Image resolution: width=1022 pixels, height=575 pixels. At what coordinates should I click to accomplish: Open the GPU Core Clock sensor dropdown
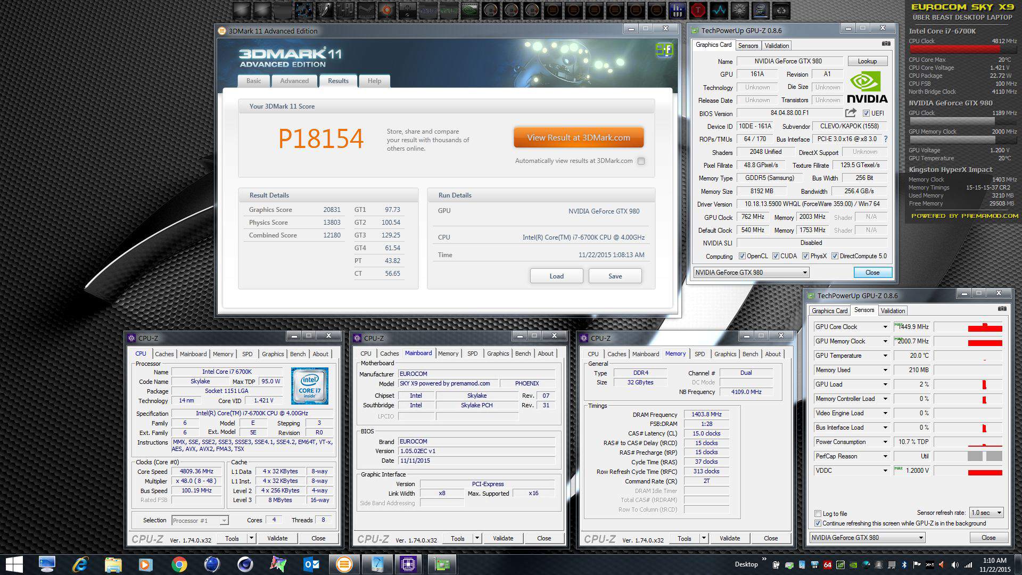coord(885,327)
